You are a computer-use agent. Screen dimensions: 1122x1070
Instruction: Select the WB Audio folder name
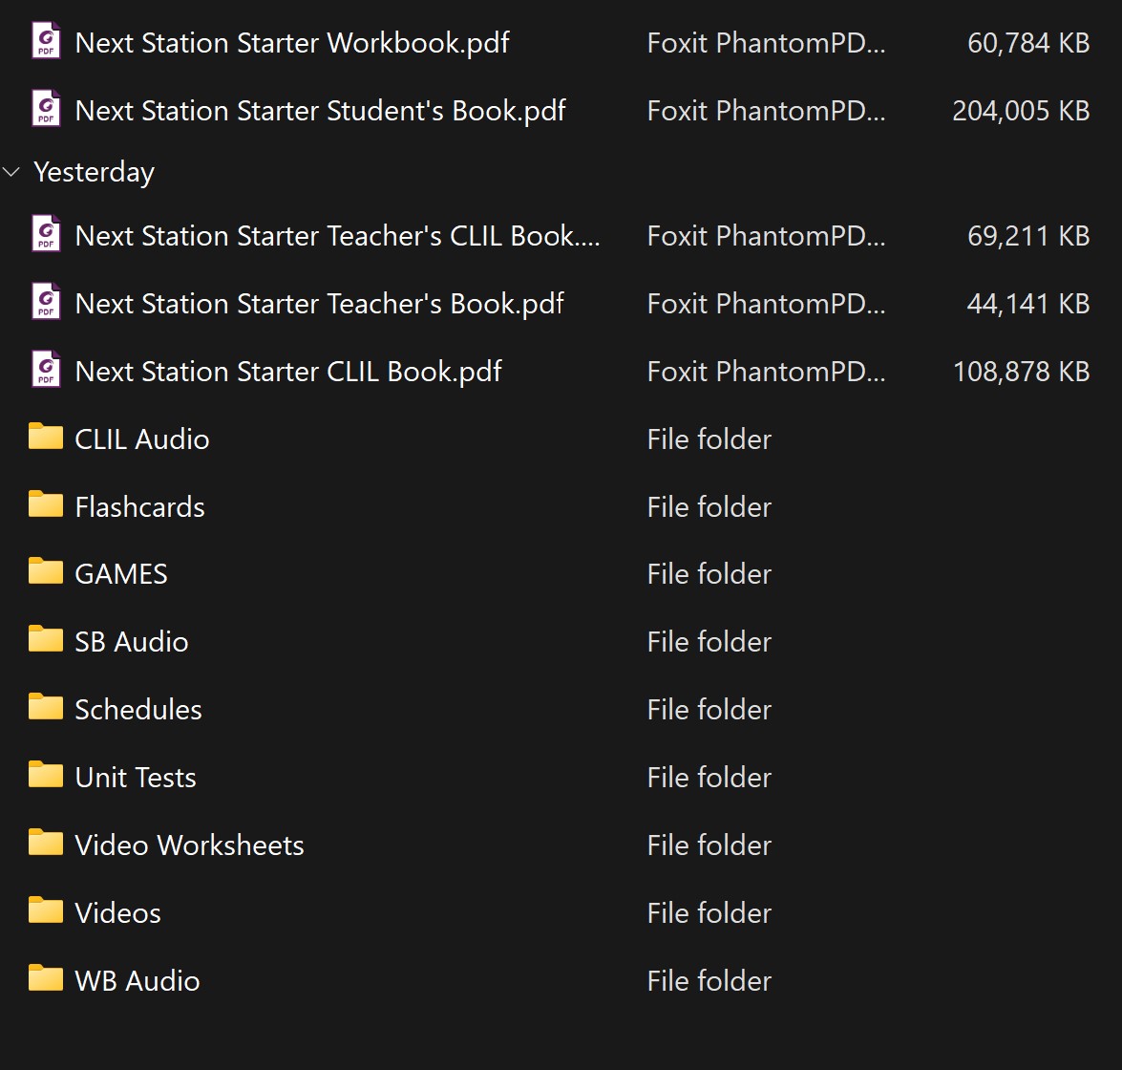(138, 981)
